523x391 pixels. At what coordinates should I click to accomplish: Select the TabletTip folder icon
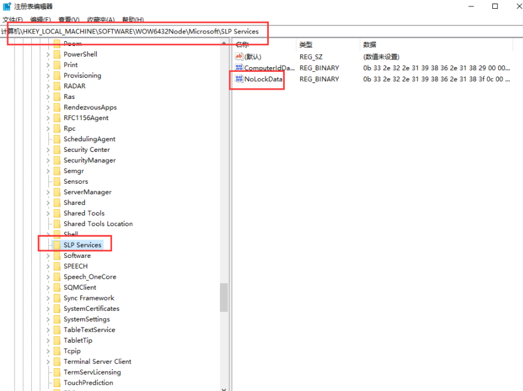tap(57, 340)
